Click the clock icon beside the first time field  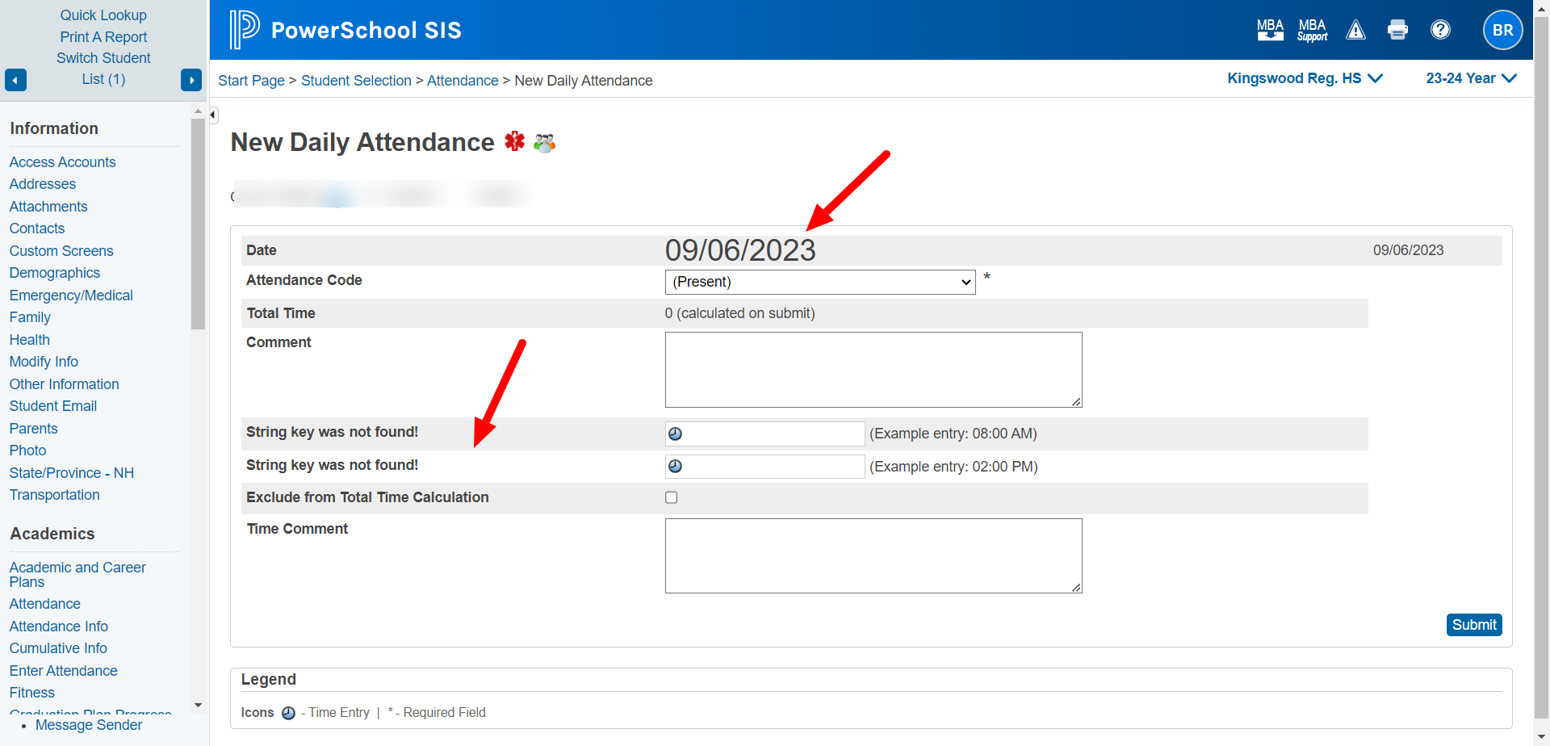point(676,434)
